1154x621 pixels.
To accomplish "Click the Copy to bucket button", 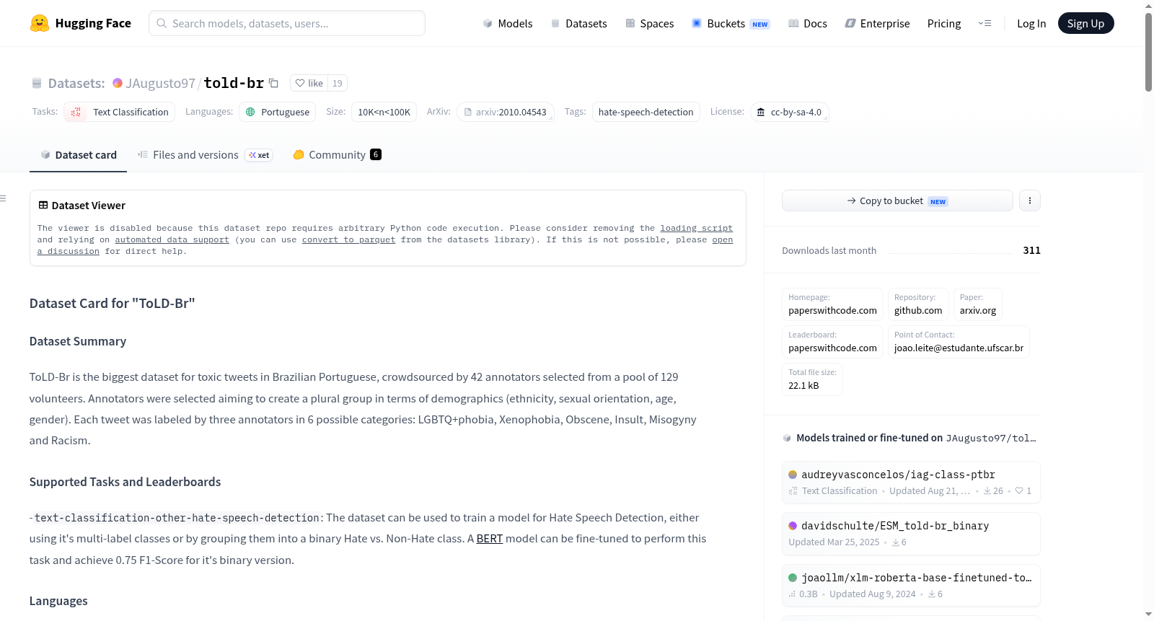I will pyautogui.click(x=897, y=201).
